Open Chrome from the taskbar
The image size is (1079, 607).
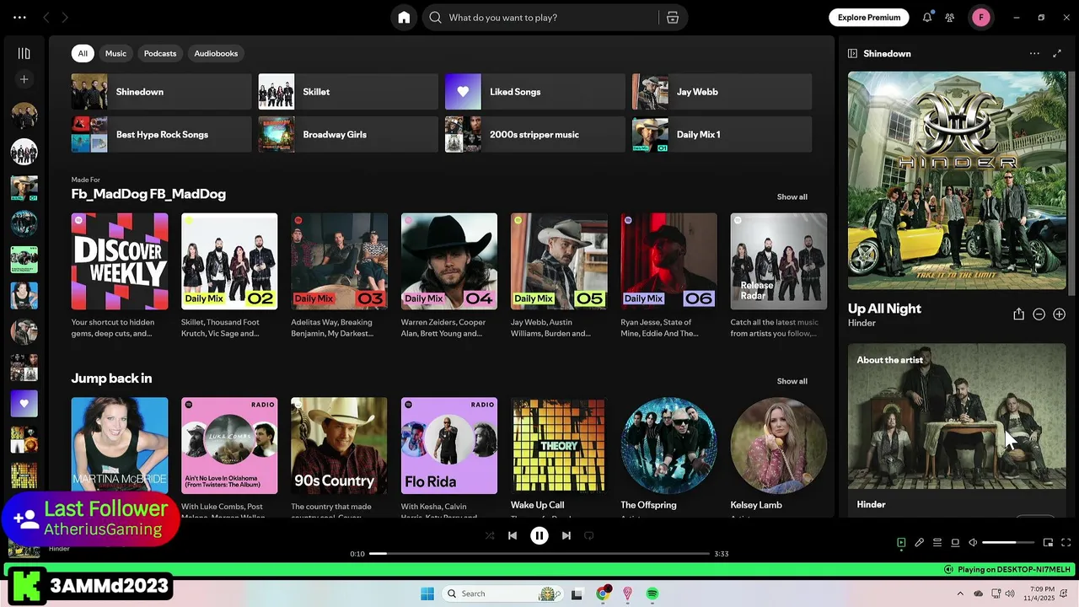tap(603, 594)
